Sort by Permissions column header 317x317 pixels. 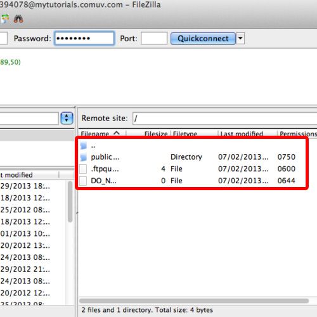click(297, 134)
